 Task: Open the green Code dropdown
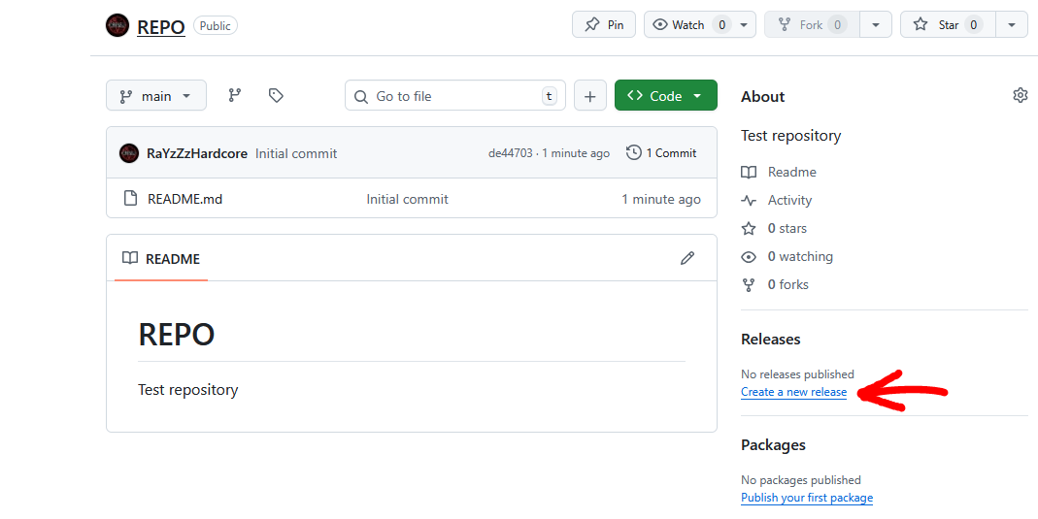click(x=666, y=96)
